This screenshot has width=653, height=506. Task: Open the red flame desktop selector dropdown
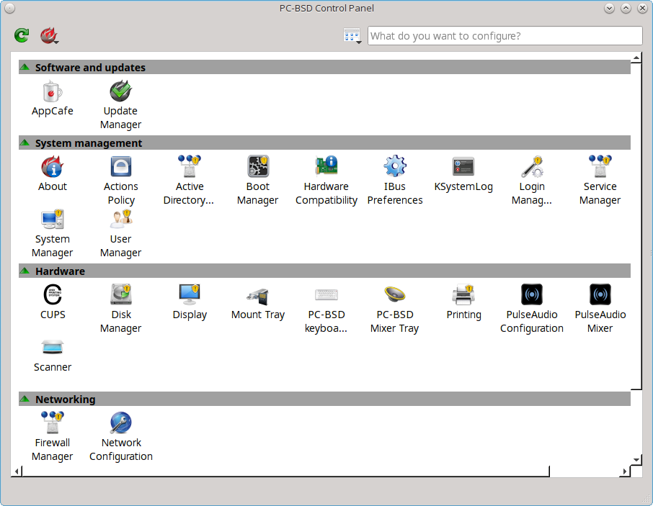click(49, 35)
